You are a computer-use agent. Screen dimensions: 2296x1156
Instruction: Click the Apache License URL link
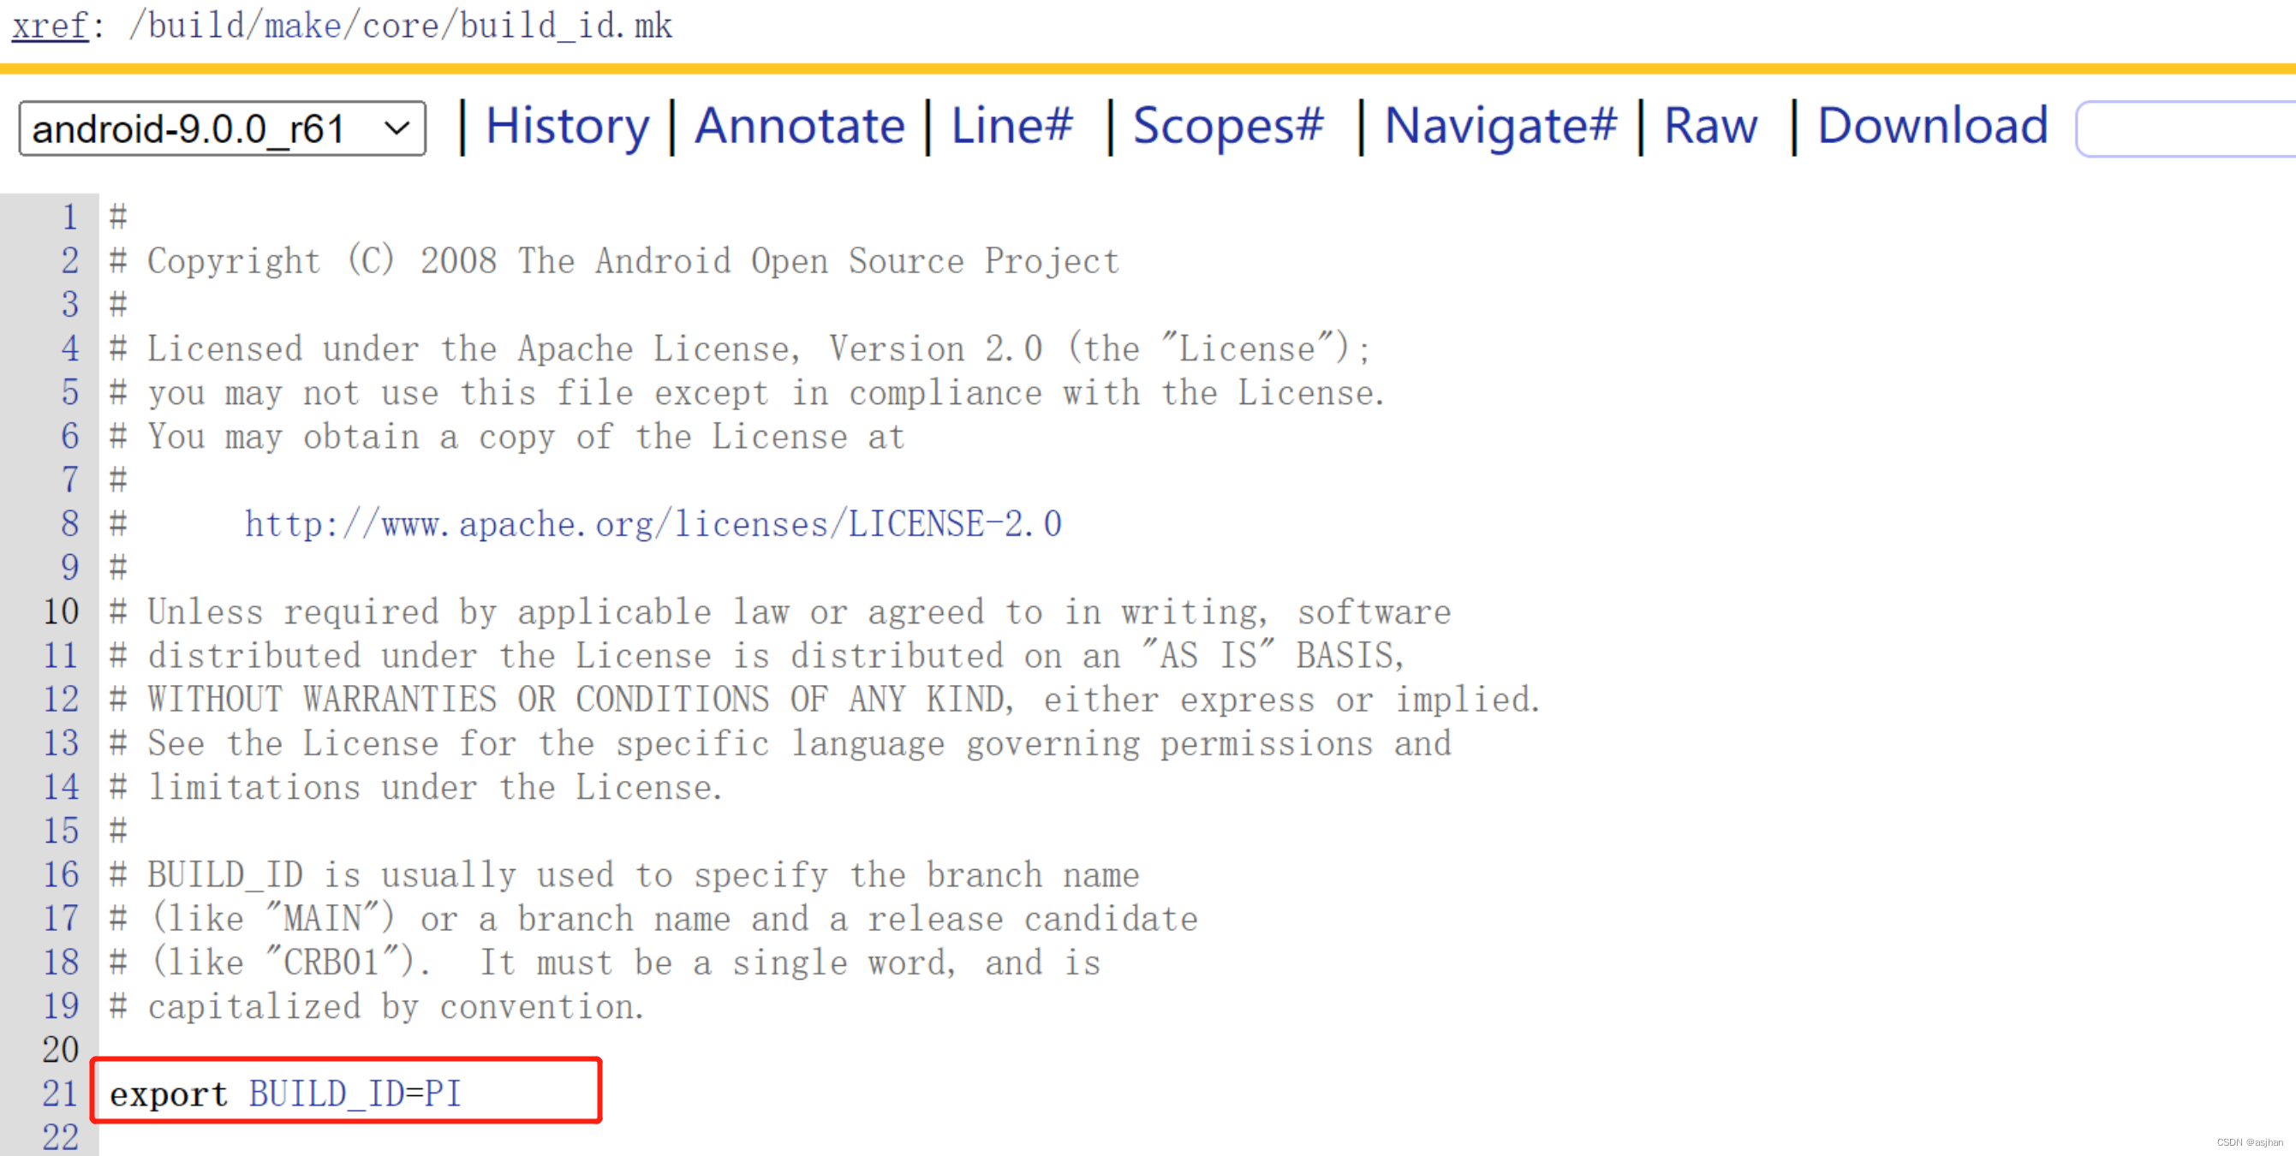pyautogui.click(x=655, y=523)
